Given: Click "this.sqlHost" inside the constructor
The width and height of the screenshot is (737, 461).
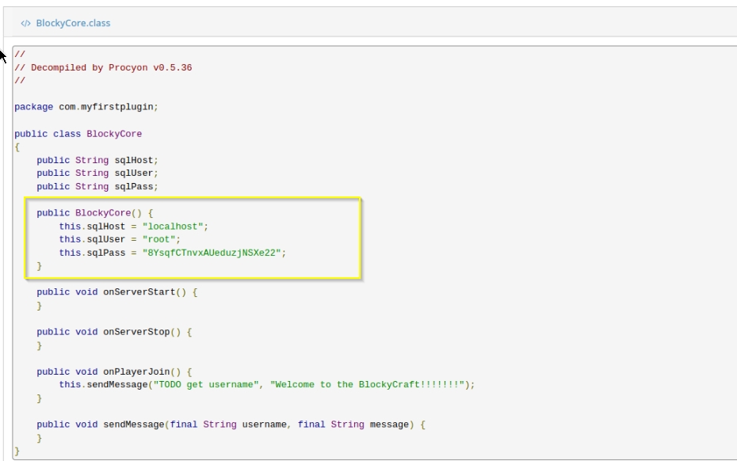Looking at the screenshot, I should tap(85, 227).
